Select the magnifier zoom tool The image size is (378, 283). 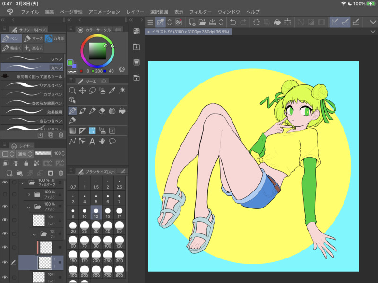click(x=73, y=91)
